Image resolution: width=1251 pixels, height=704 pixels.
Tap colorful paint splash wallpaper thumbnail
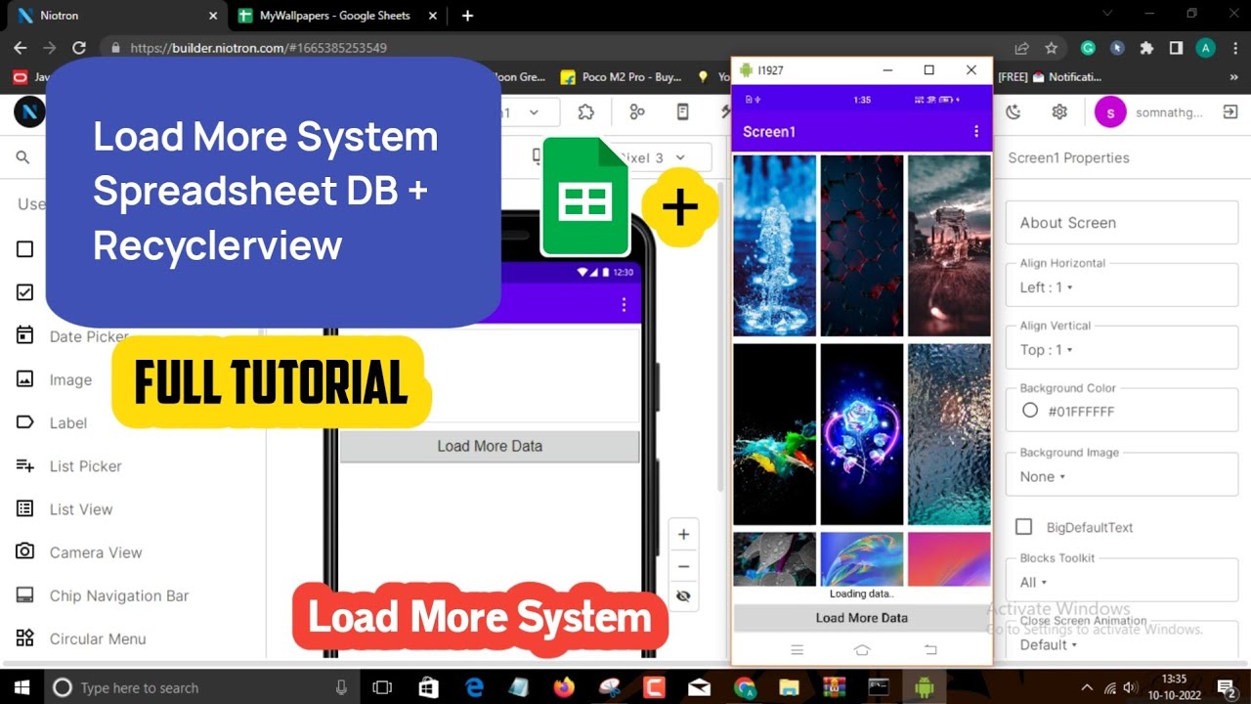point(775,434)
